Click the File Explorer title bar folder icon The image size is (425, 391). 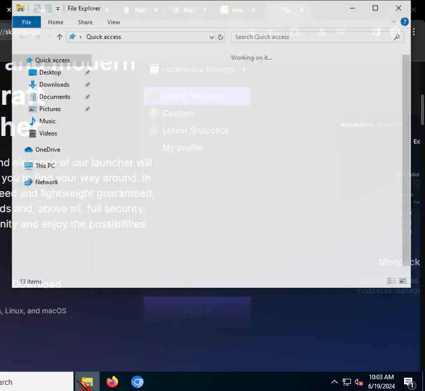pyautogui.click(x=20, y=8)
